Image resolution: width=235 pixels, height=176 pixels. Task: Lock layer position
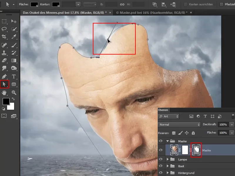tap(187, 133)
